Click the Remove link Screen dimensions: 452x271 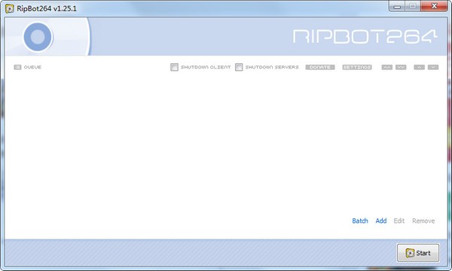pos(423,221)
